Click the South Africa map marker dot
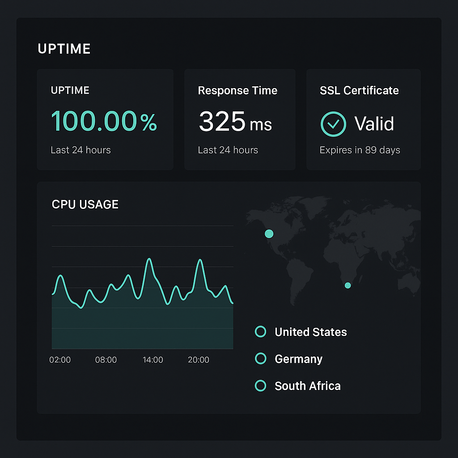Screen dimensions: 458x458 pyautogui.click(x=348, y=285)
